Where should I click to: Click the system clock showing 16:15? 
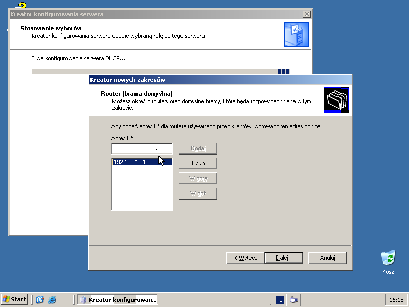396,300
